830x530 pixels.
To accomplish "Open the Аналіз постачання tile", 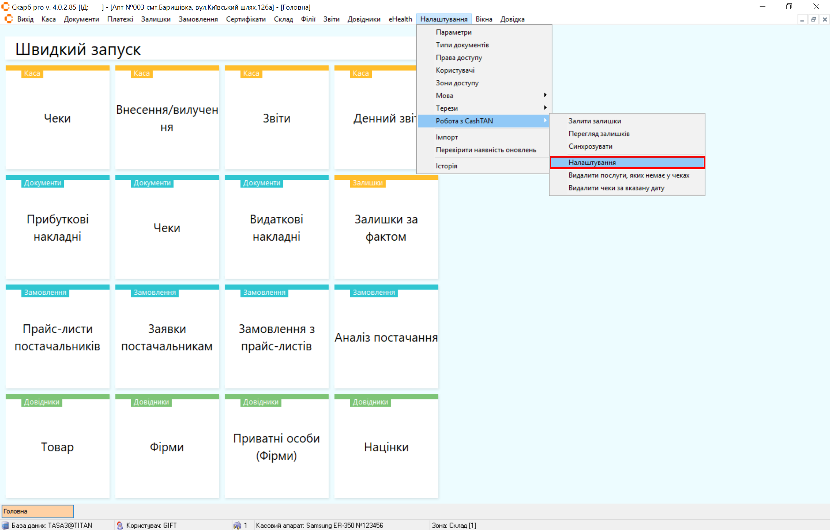I will 386,337.
